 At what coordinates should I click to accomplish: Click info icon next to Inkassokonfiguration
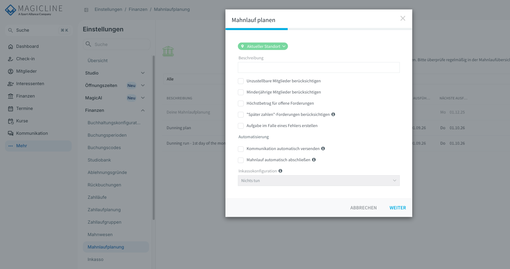click(280, 171)
